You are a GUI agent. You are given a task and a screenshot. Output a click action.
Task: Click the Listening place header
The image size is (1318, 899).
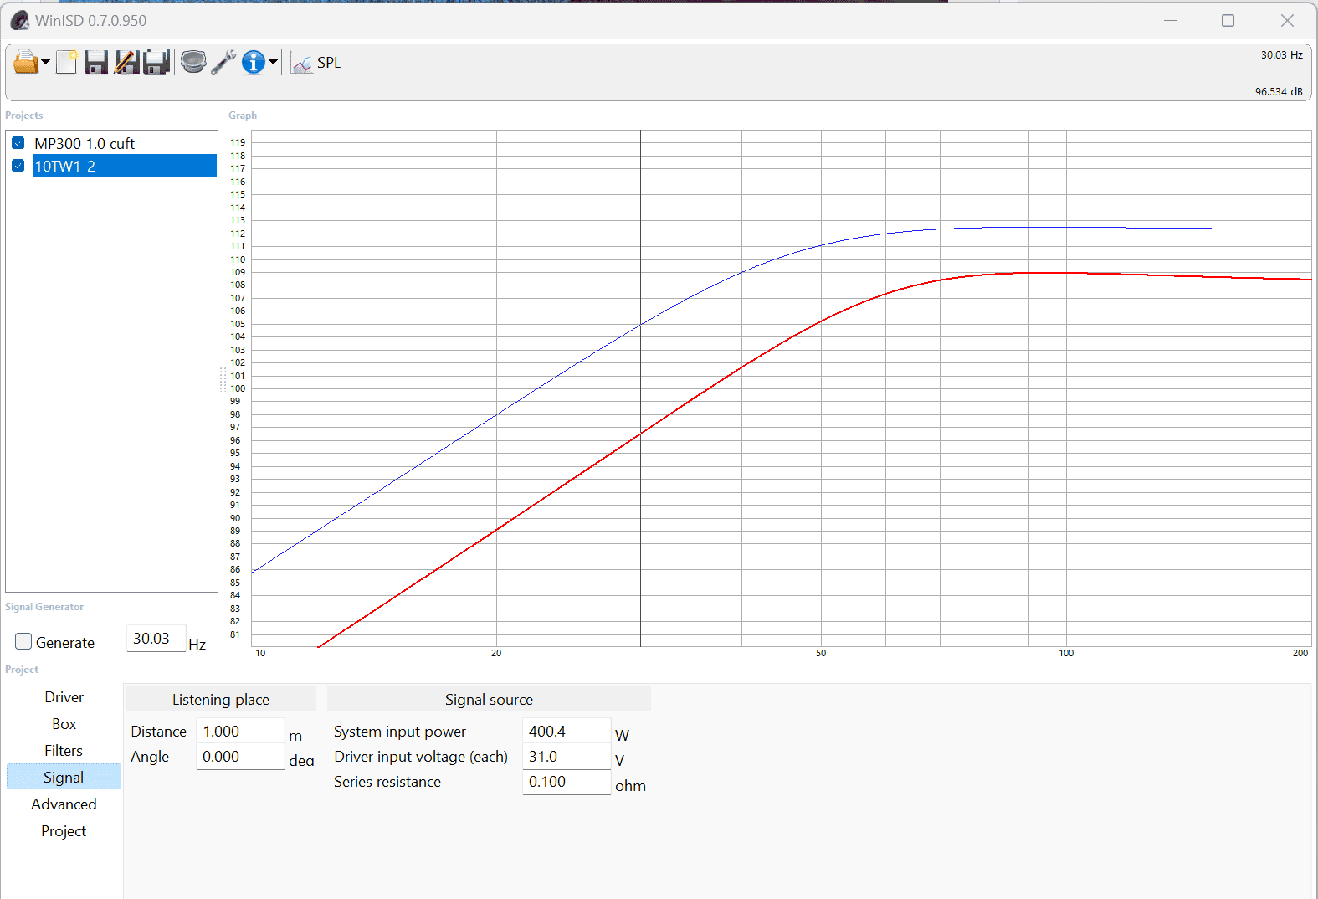coord(221,699)
